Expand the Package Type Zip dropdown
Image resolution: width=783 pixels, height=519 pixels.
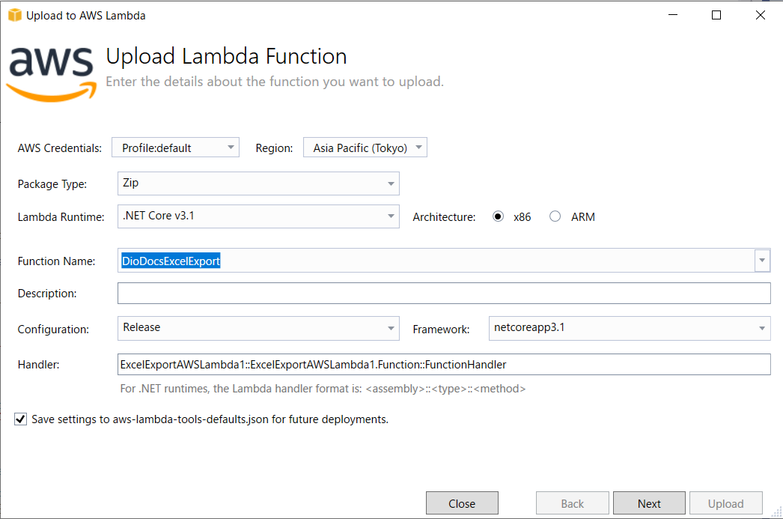(x=258, y=183)
